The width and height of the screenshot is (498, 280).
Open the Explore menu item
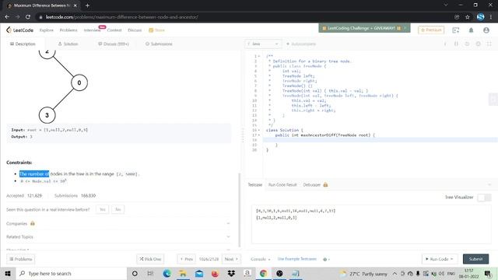pos(47,30)
